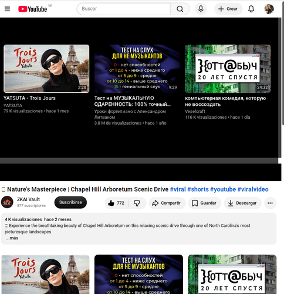Open more actions three-dot menu
The height and width of the screenshot is (294, 284).
(270, 203)
